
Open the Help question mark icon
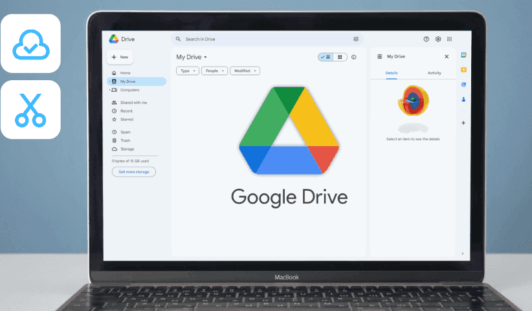click(426, 39)
